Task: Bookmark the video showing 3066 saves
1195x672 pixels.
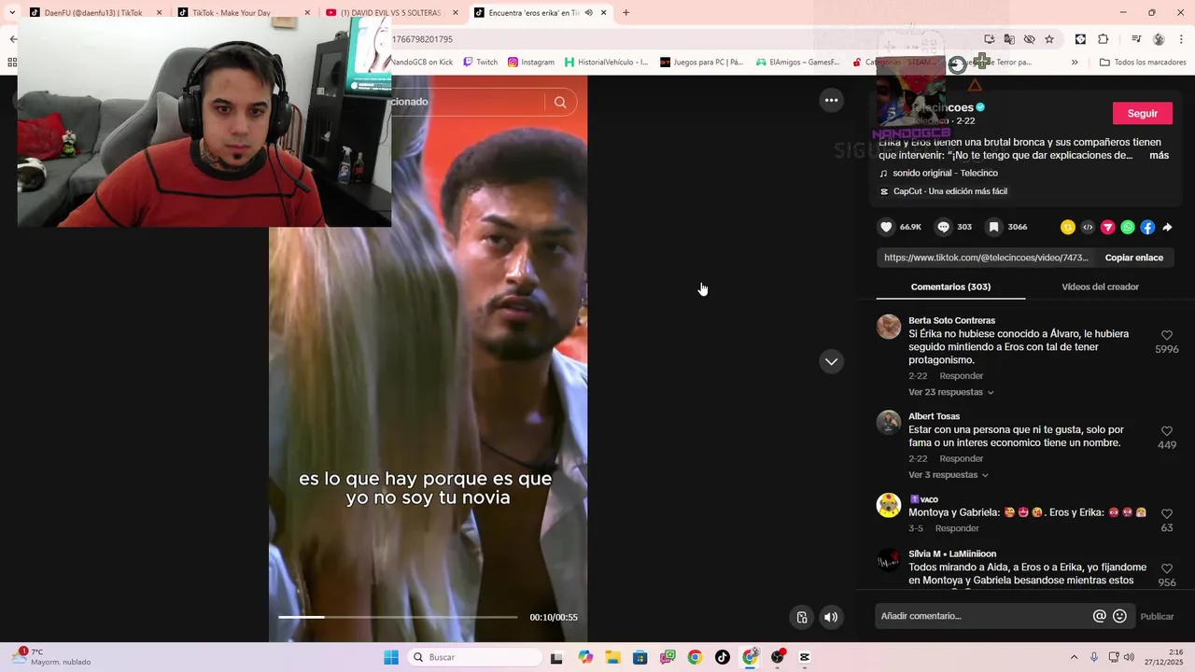Action: (x=994, y=227)
